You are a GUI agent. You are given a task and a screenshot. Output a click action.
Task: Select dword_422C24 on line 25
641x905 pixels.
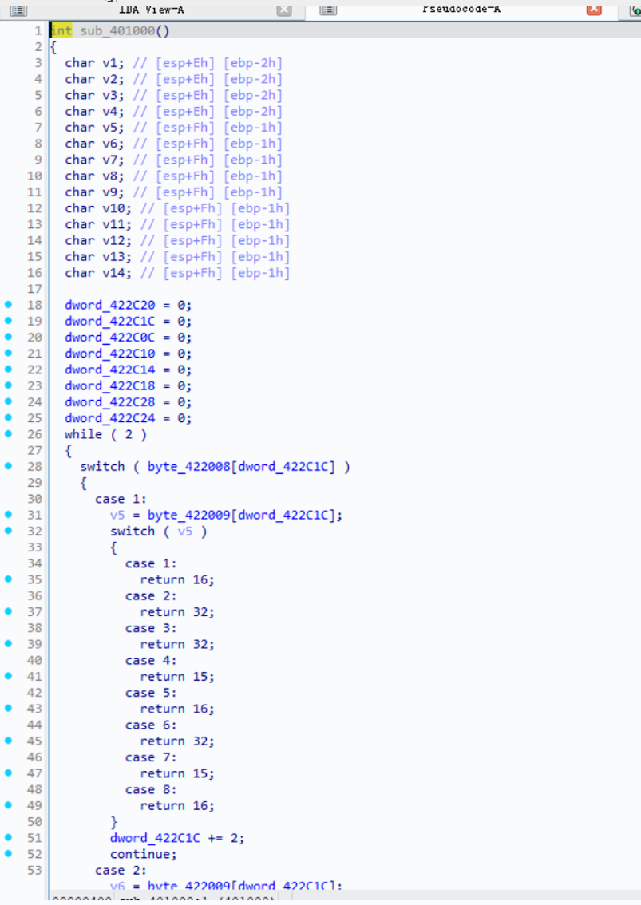[109, 418]
